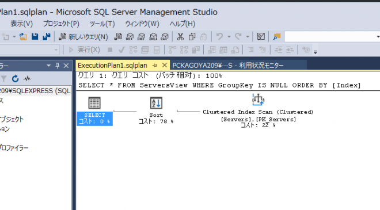This screenshot has width=380, height=210.
Task: Close the Object Explorer panel
Action: coord(66,66)
